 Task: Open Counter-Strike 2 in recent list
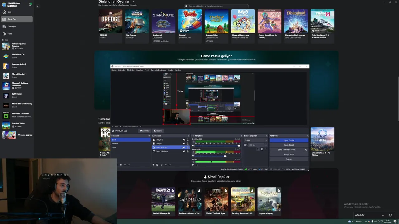tap(17, 66)
